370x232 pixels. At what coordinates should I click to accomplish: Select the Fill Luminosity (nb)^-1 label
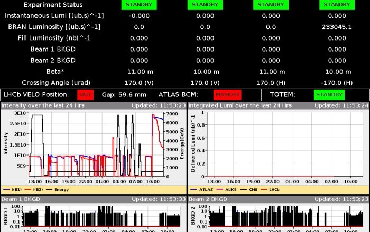[x=54, y=38]
